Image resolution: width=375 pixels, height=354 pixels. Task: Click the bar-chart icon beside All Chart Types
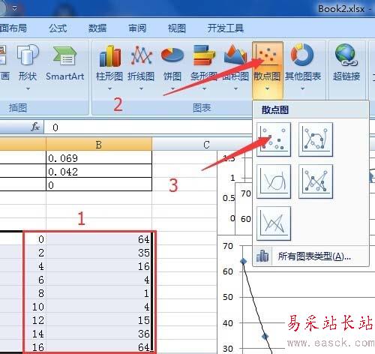pyautogui.click(x=262, y=256)
